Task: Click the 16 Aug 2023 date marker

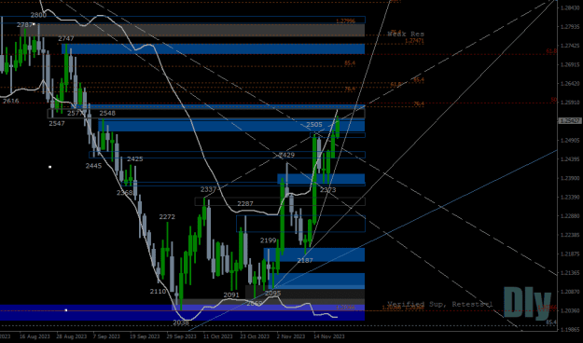Action: point(35,336)
